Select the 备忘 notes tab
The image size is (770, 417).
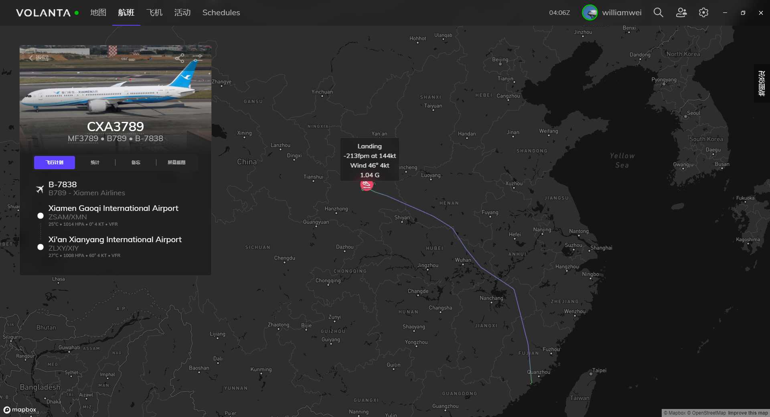pos(136,162)
